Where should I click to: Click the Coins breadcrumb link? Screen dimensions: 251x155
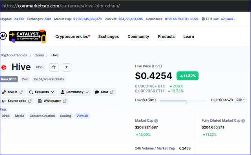[x=39, y=55]
